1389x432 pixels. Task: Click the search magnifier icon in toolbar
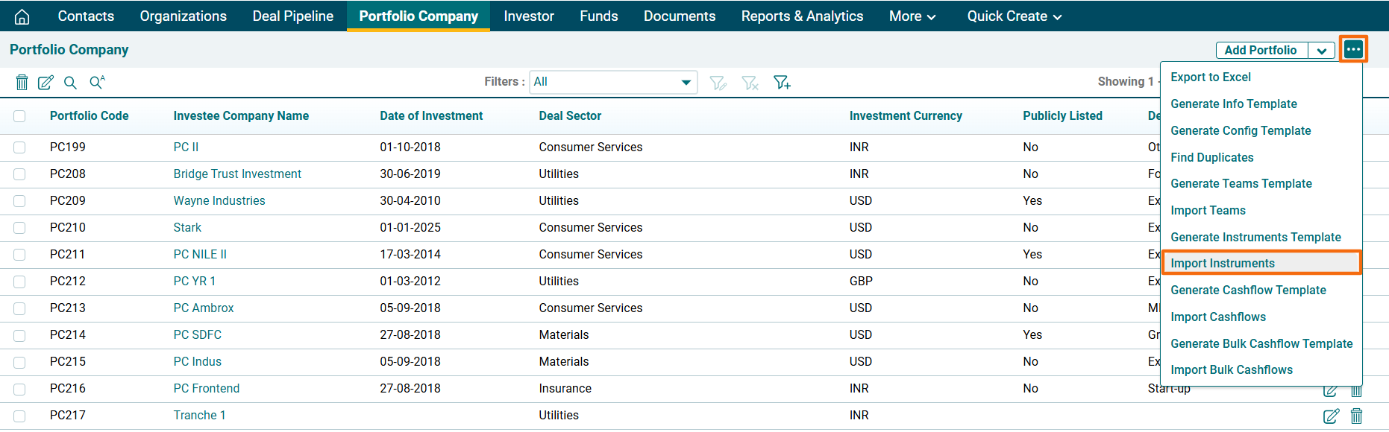point(70,83)
